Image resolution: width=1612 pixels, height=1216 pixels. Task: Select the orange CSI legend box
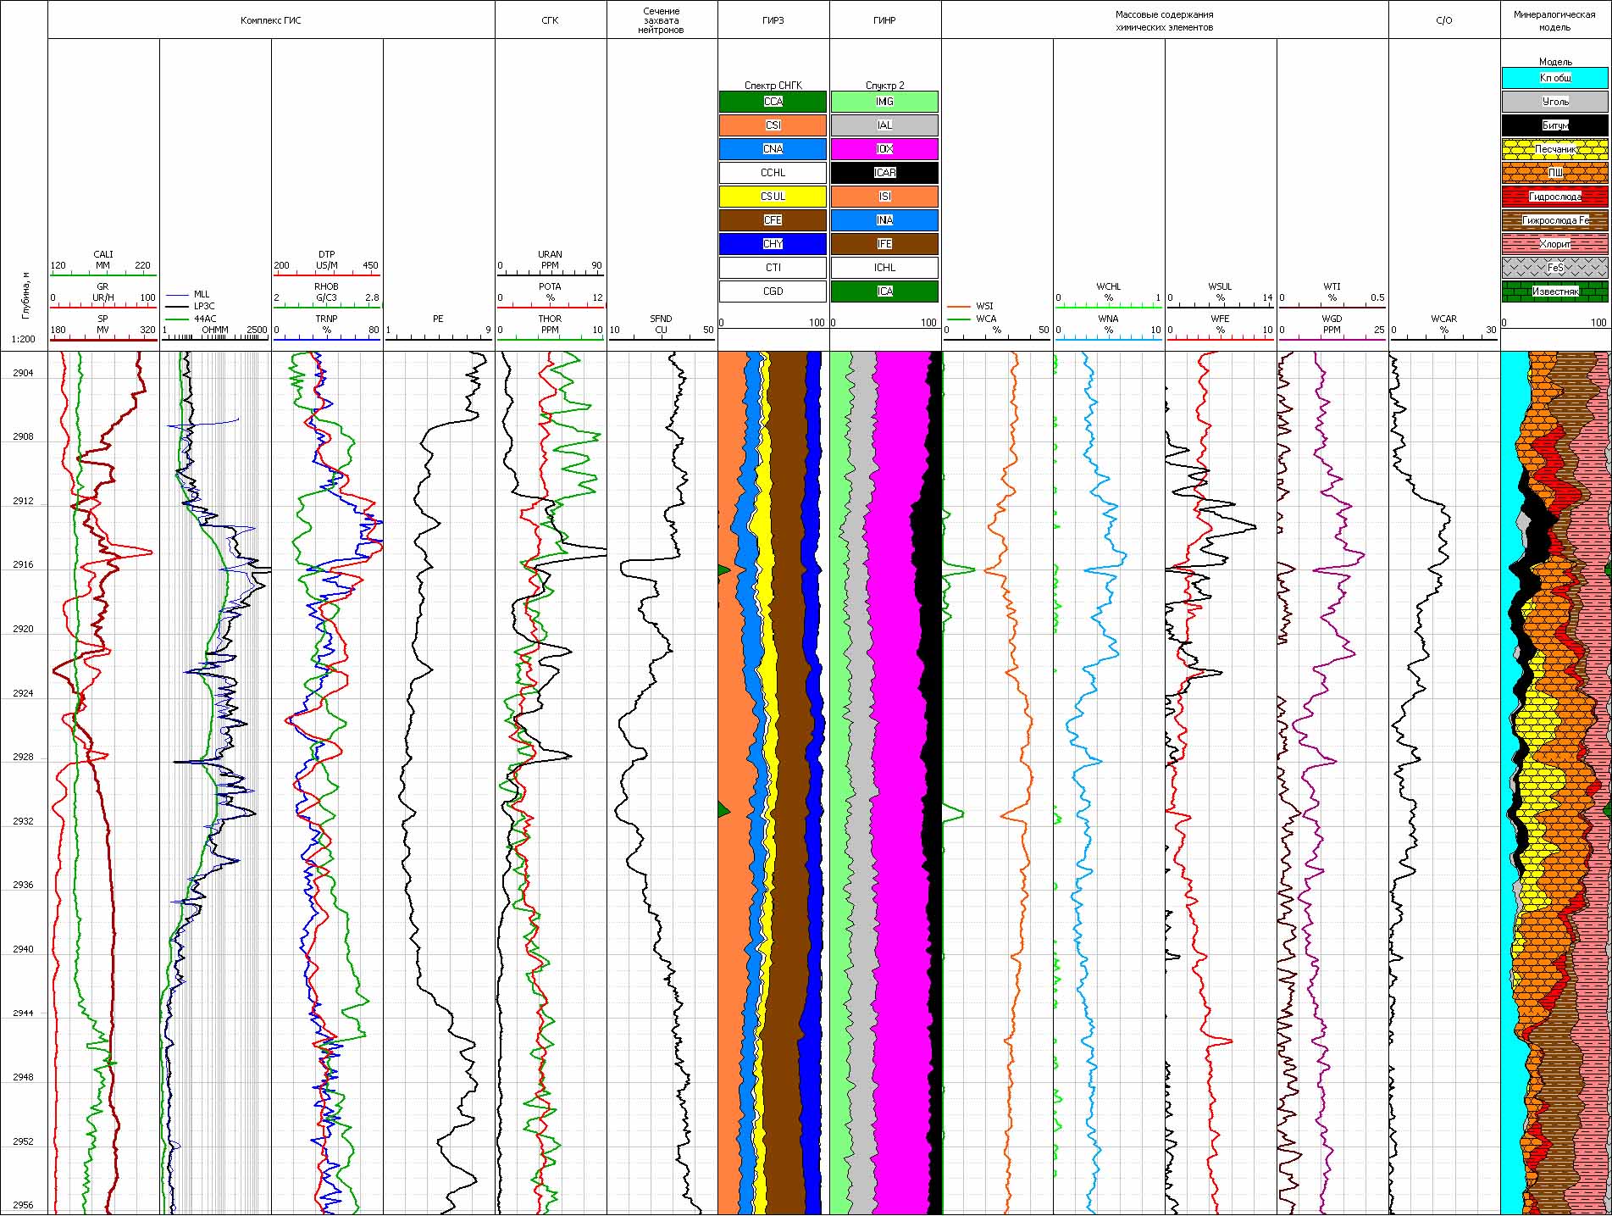click(773, 125)
